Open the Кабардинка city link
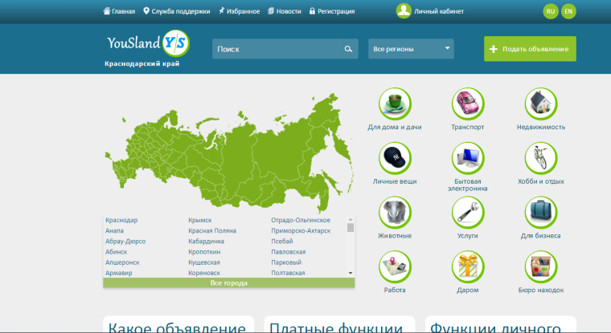Viewport: 611px width, 333px height. (x=206, y=242)
